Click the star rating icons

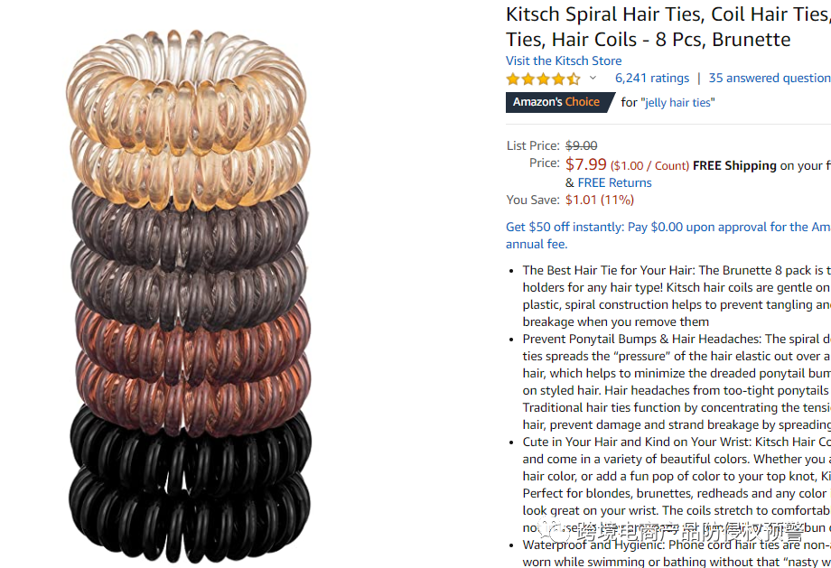coord(543,79)
